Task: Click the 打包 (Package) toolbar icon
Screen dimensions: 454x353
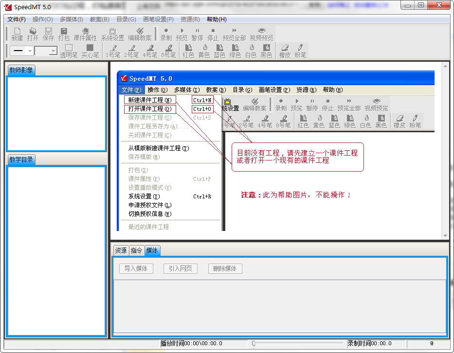Action: coord(64,35)
